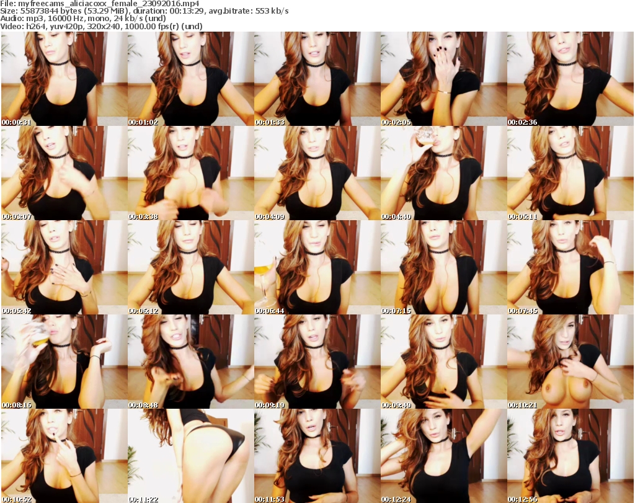This screenshot has width=635, height=503.
Task: Click the frame timestamped 00:03:07
Action: point(64,173)
